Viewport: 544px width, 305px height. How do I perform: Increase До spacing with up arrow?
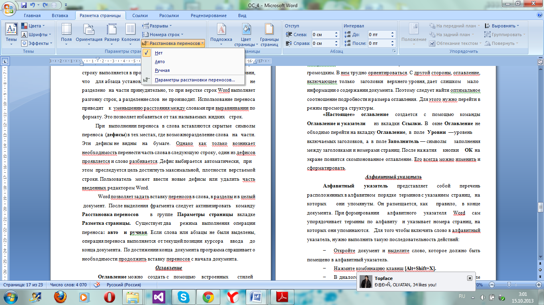tap(393, 33)
